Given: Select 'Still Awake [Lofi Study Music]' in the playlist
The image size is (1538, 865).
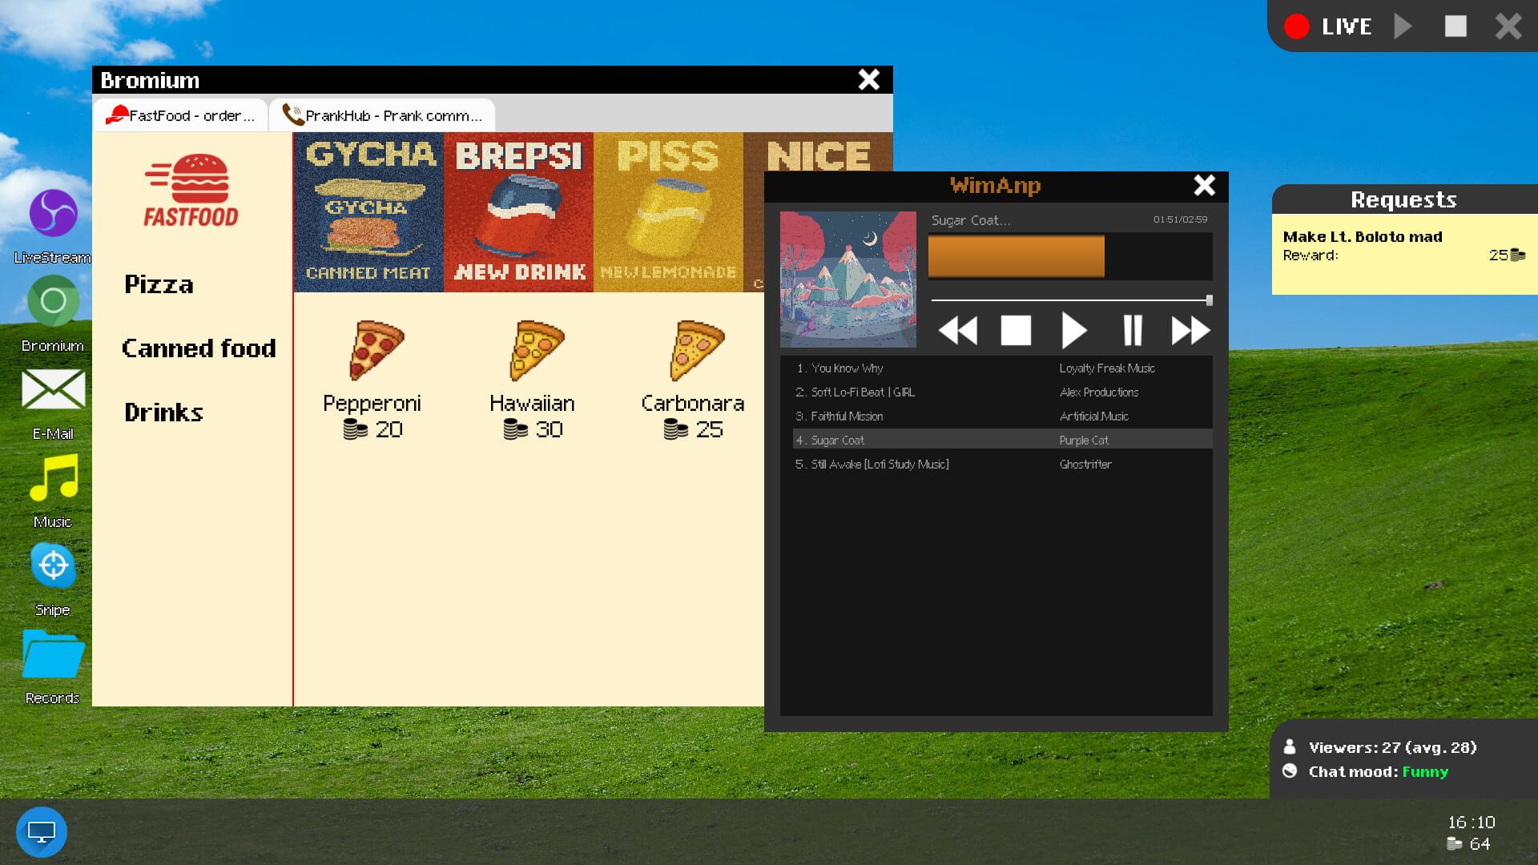Looking at the screenshot, I should coord(879,464).
